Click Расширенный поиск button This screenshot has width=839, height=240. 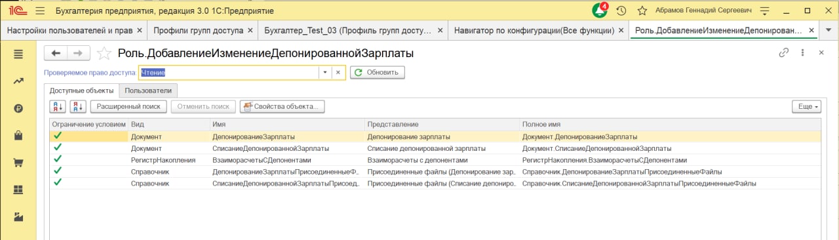[129, 106]
